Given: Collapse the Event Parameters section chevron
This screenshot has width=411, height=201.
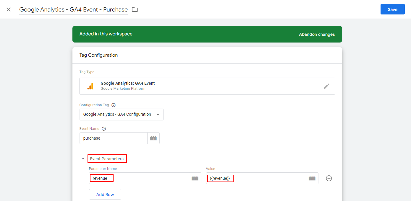Looking at the screenshot, I should pos(83,159).
